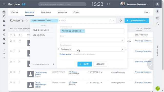Expand the Дела dropdown field
The height and width of the screenshot is (92, 164).
[92, 40]
